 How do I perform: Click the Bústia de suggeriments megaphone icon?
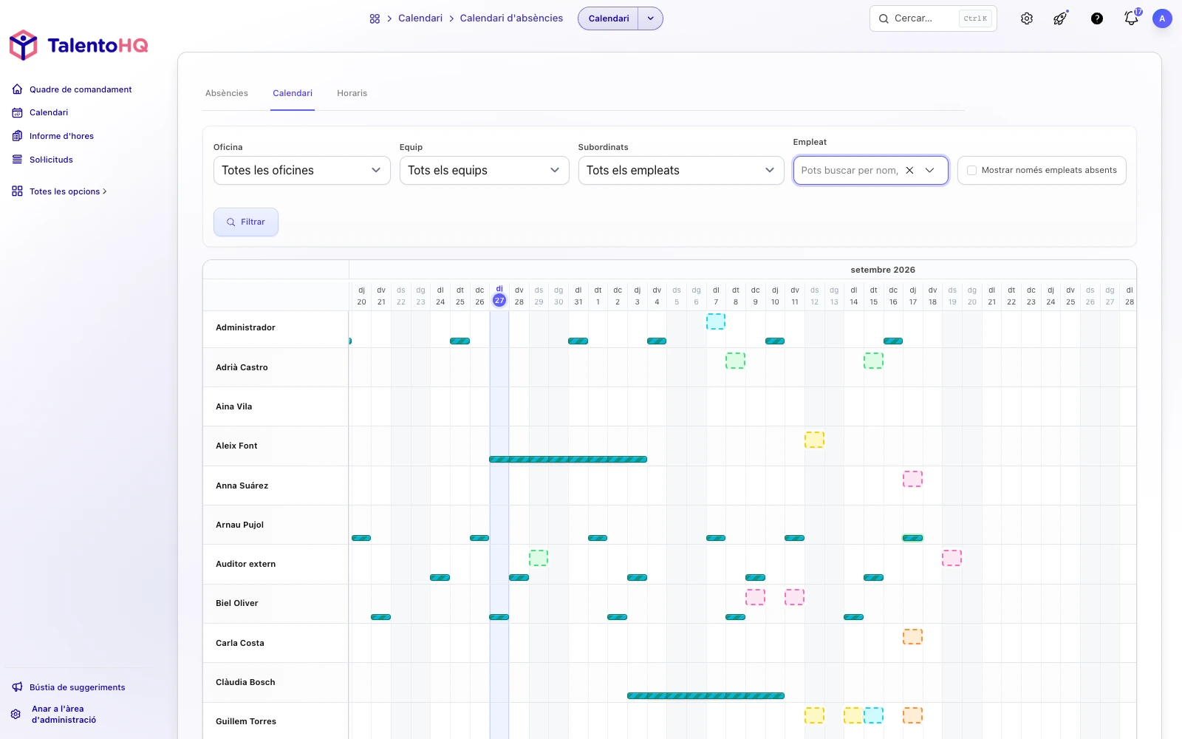click(x=17, y=687)
